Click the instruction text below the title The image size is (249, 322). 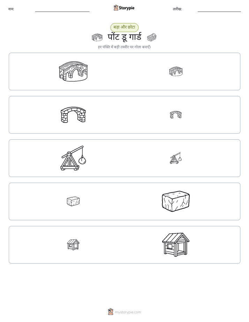(124, 47)
